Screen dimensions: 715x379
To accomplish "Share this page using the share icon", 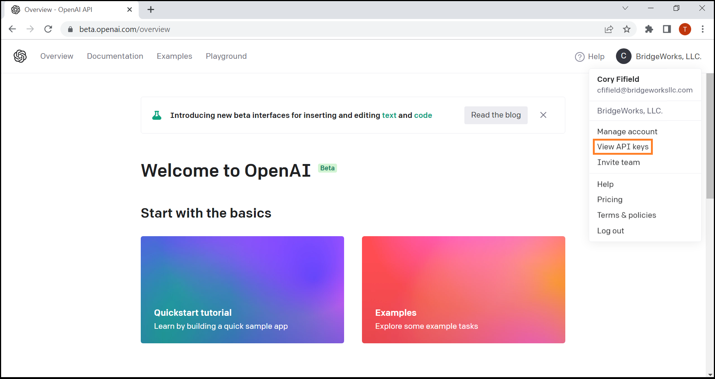I will click(x=609, y=29).
